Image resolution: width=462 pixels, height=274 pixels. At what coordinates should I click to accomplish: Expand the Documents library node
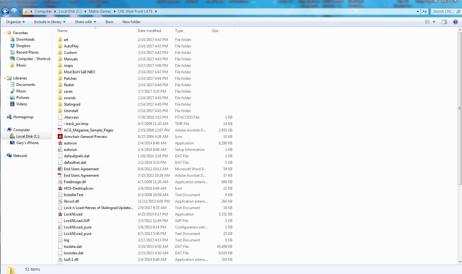click(x=8, y=85)
